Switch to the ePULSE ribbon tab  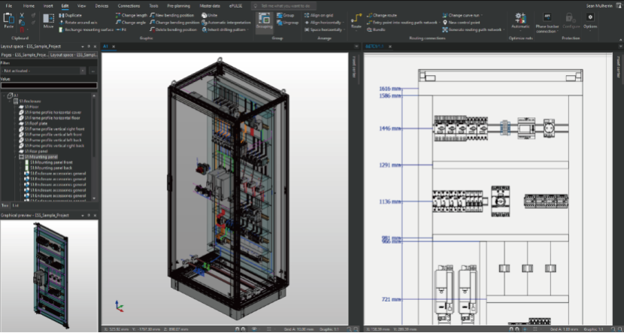pyautogui.click(x=235, y=6)
